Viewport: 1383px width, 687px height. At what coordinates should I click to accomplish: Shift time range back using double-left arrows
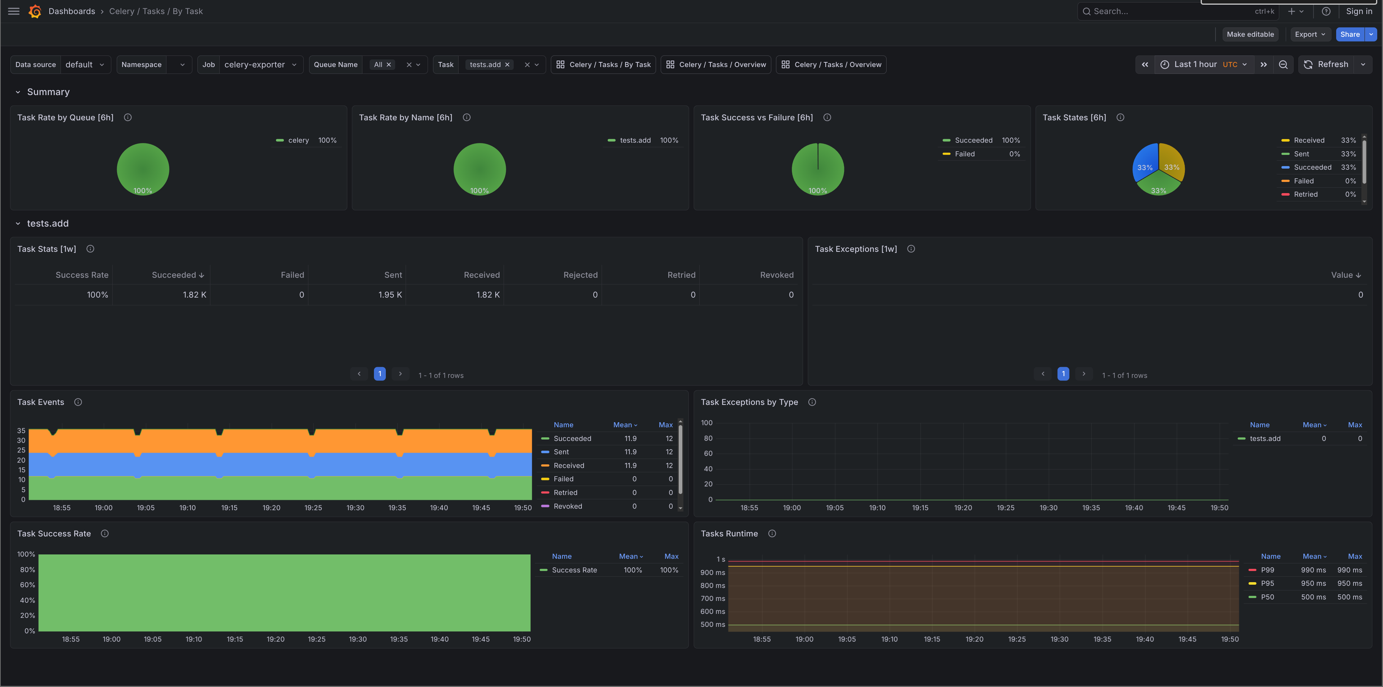[x=1145, y=64]
